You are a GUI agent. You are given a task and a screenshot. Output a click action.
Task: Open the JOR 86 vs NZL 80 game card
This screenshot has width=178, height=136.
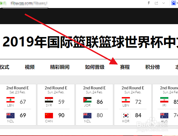(94, 105)
